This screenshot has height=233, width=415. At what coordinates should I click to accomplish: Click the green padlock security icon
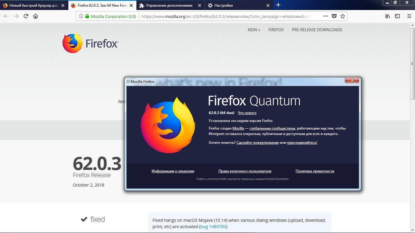[87, 16]
